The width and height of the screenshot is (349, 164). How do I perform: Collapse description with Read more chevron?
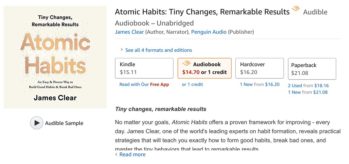point(117,154)
